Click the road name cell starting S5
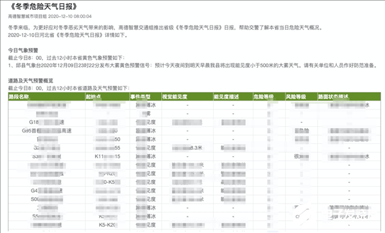 coord(47,216)
